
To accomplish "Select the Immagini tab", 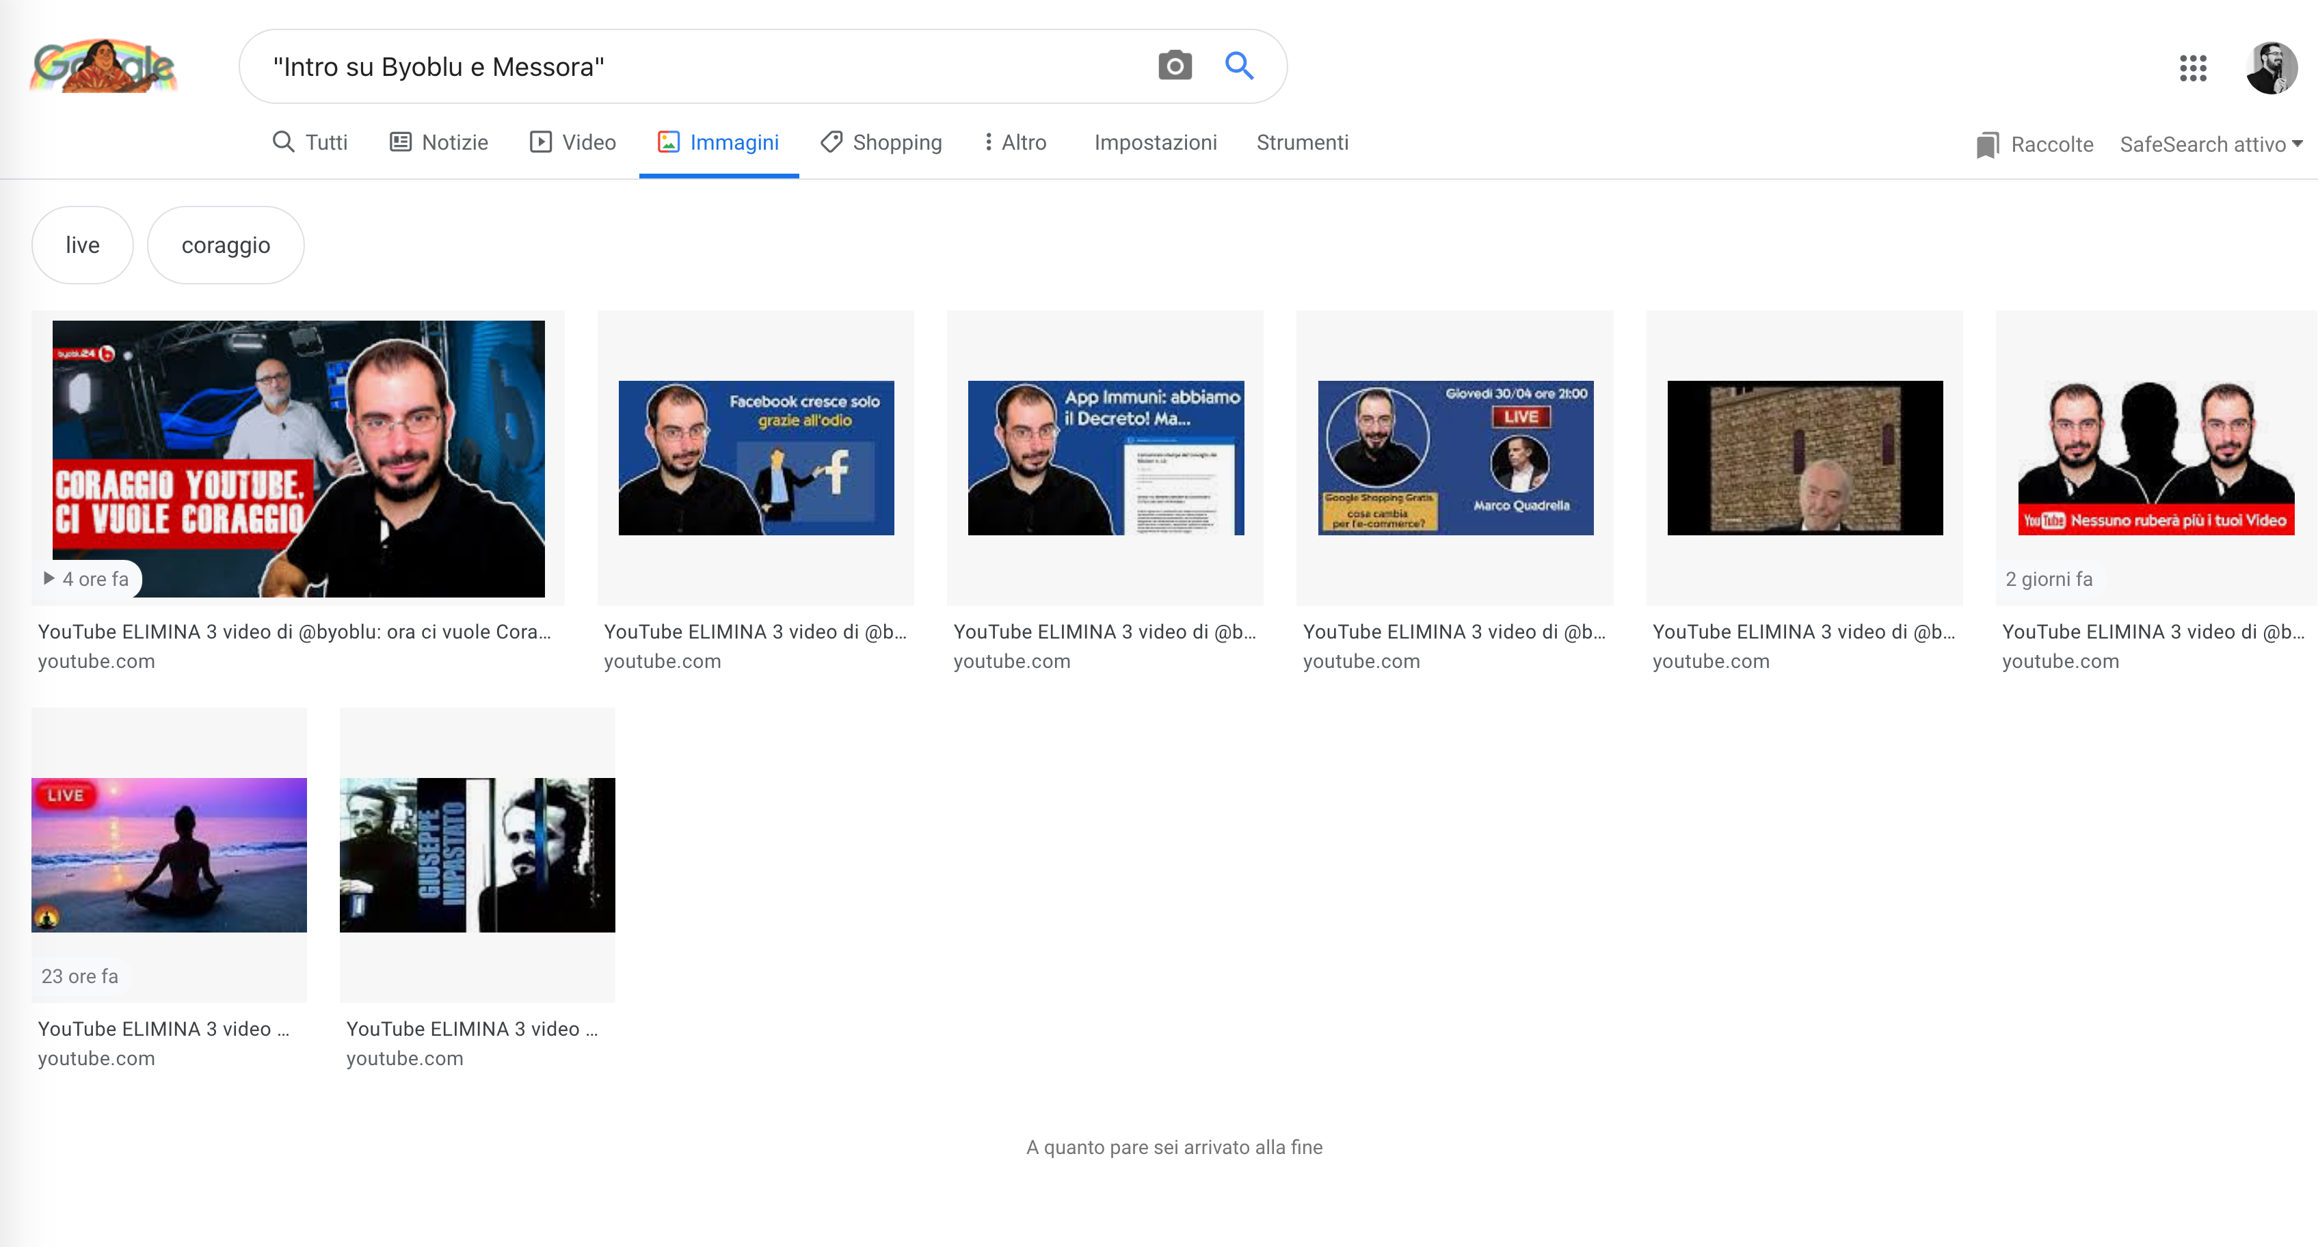I will point(718,142).
